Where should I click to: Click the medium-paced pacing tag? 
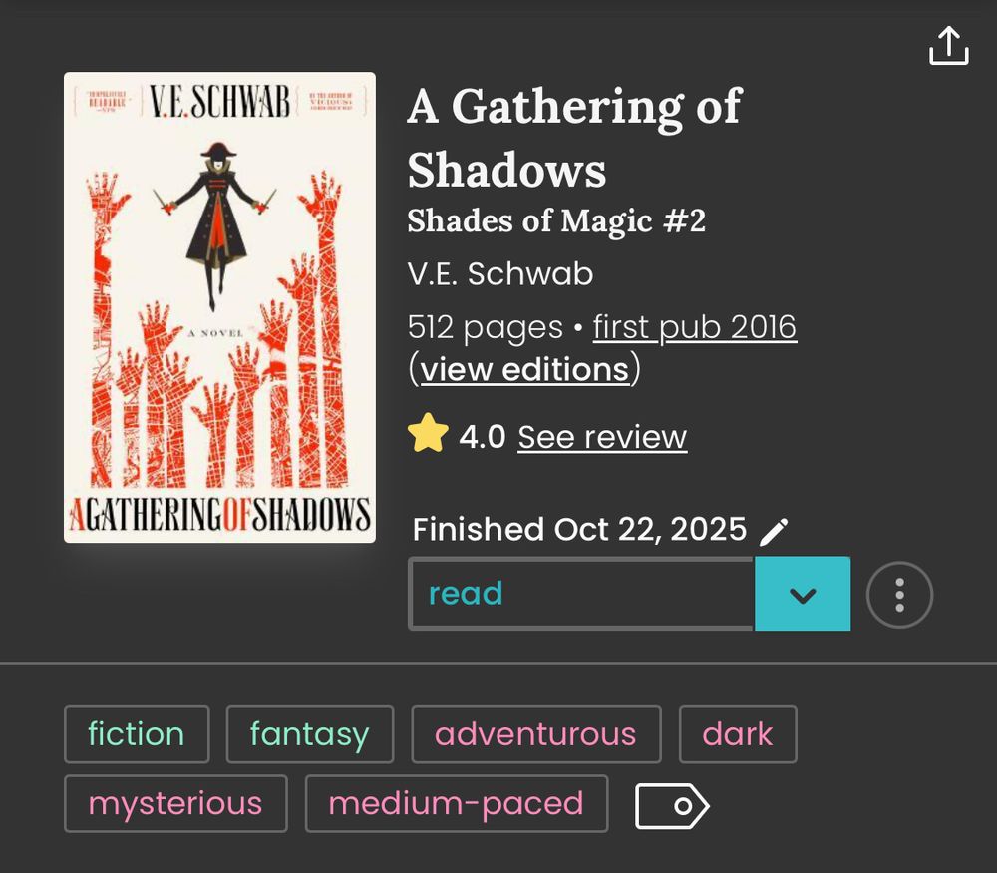457,803
